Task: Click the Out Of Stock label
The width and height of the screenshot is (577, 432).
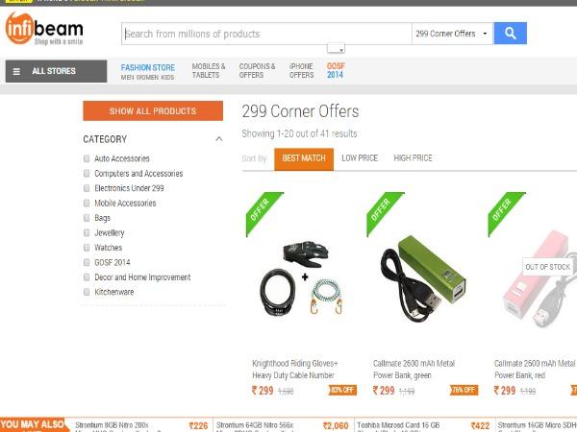Action: 547,267
